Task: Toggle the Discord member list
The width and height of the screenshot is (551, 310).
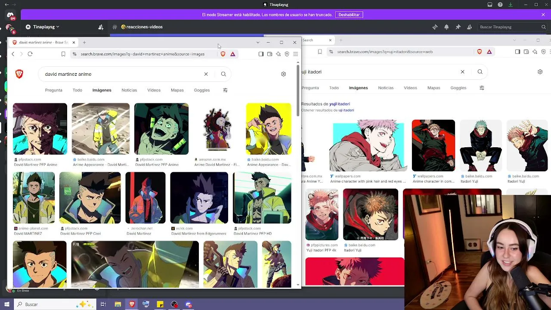Action: click(470, 27)
